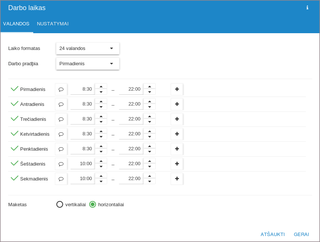Confirm with the GERAI button
Viewport: 320px width, 242px height.
(x=301, y=234)
